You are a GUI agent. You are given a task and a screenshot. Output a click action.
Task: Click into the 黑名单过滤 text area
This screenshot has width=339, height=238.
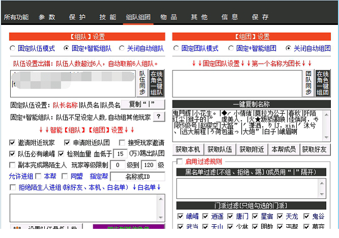click(247, 188)
